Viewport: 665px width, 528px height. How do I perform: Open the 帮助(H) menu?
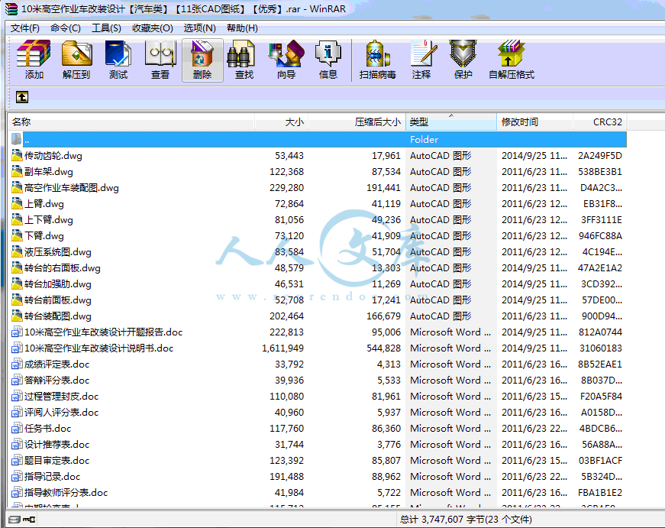coord(242,28)
